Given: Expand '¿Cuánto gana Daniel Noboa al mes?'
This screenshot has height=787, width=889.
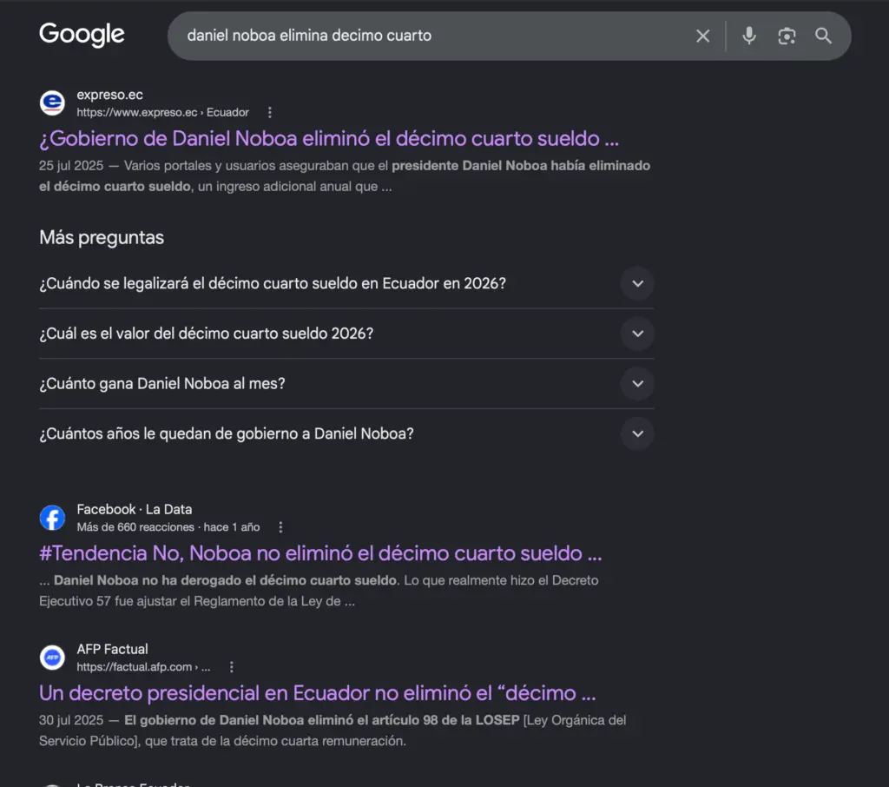Looking at the screenshot, I should pos(637,384).
